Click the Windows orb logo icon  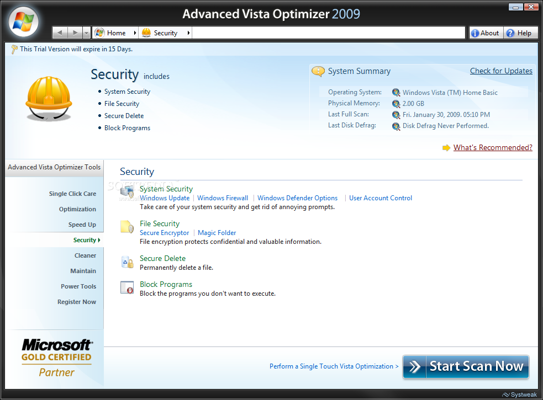24,22
